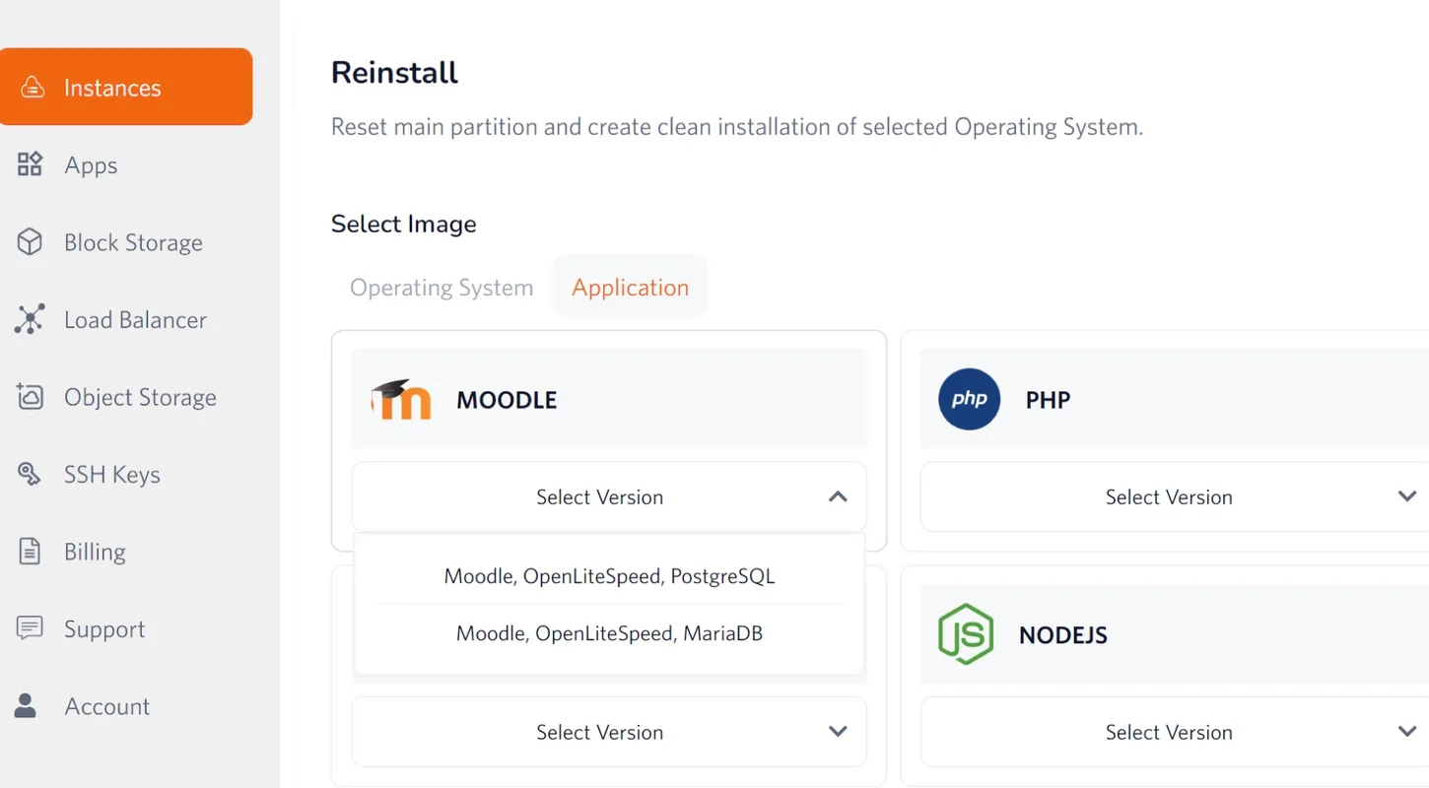The height and width of the screenshot is (788, 1429).
Task: Click the NodeJS logo icon
Action: click(966, 634)
